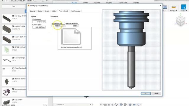Expand the Viewports dropdown arrow
Screen dimensions: 189x106
(132, 105)
